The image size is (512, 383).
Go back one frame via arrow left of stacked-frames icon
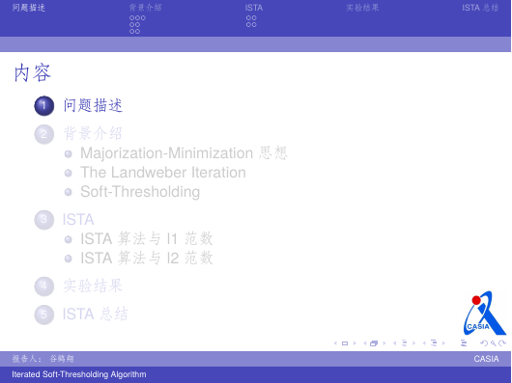coord(365,343)
